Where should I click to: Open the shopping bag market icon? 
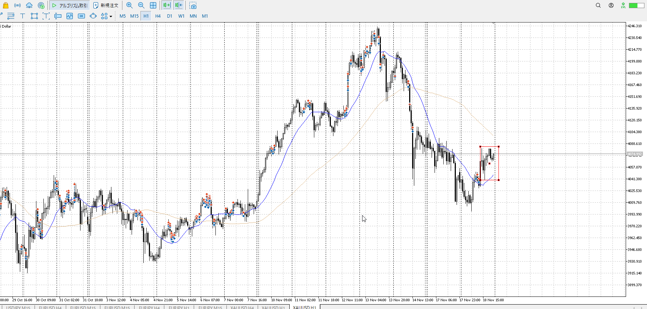coord(6,6)
